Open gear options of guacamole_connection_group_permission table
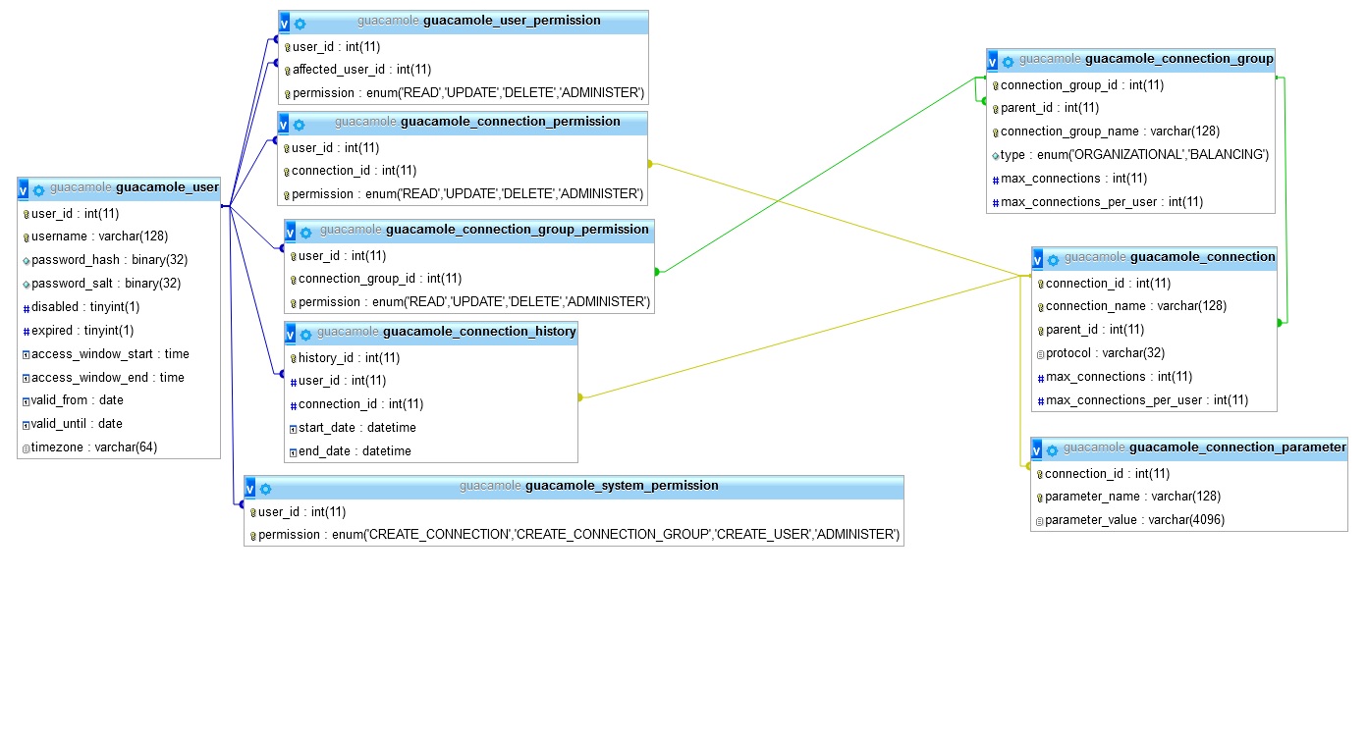1368x736 pixels. click(305, 233)
